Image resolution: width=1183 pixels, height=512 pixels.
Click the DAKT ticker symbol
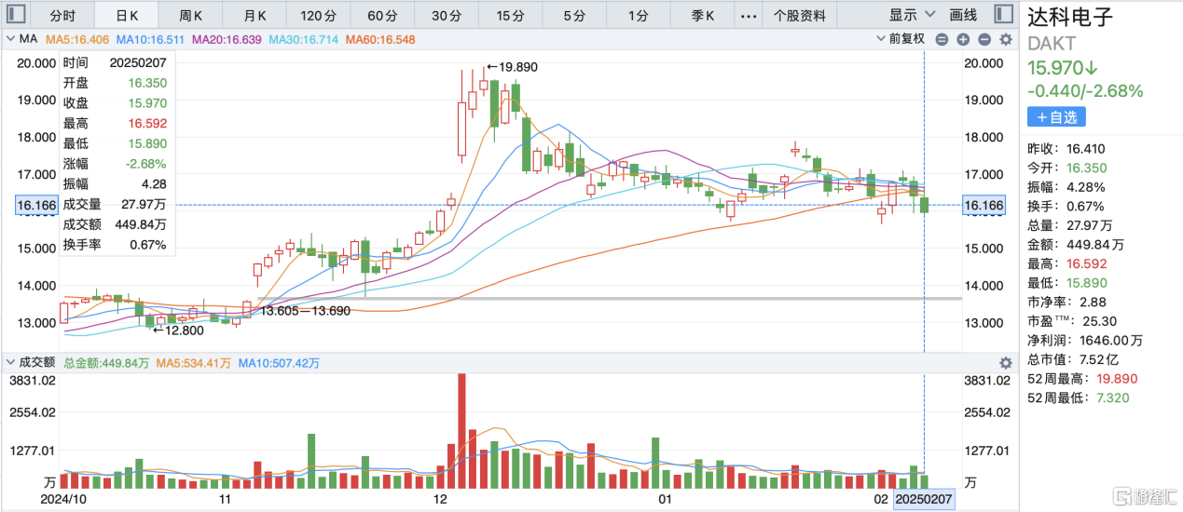click(x=1051, y=44)
